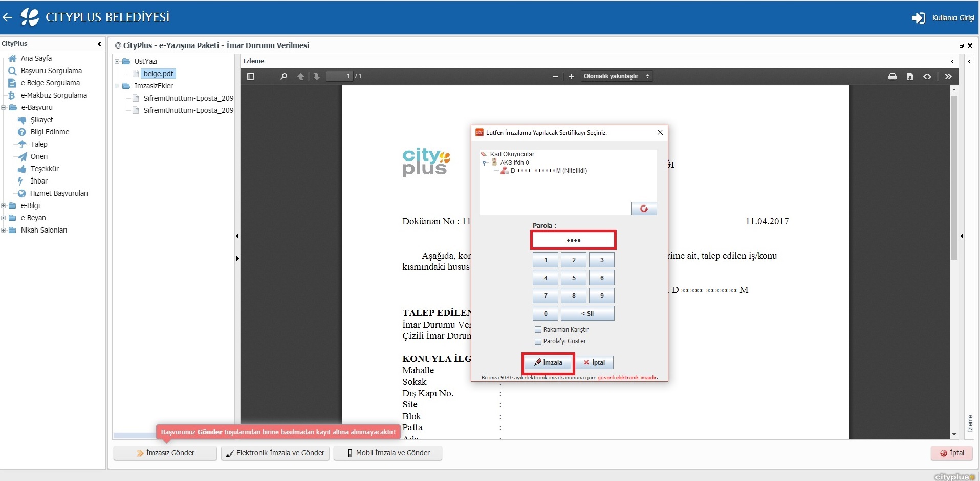Viewport: 980px width, 481px height.
Task: Expand the e-Bilgi tree node
Action: coord(4,205)
